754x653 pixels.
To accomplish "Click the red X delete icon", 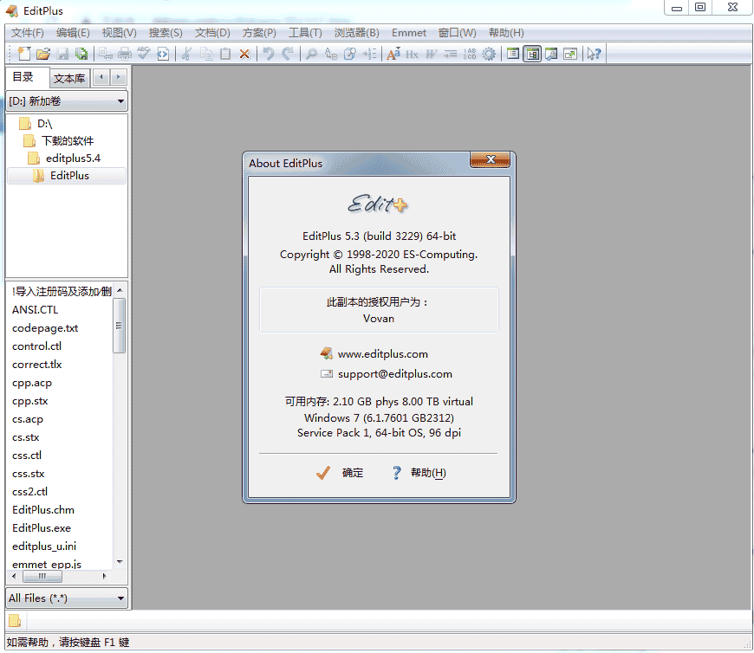I will (244, 54).
